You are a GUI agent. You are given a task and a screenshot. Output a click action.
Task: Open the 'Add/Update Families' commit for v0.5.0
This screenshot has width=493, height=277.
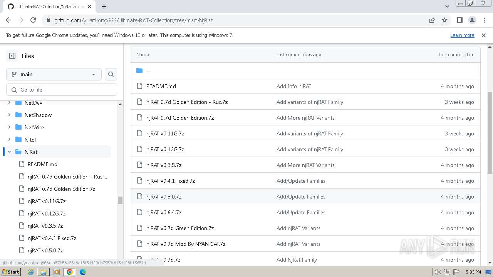301,197
